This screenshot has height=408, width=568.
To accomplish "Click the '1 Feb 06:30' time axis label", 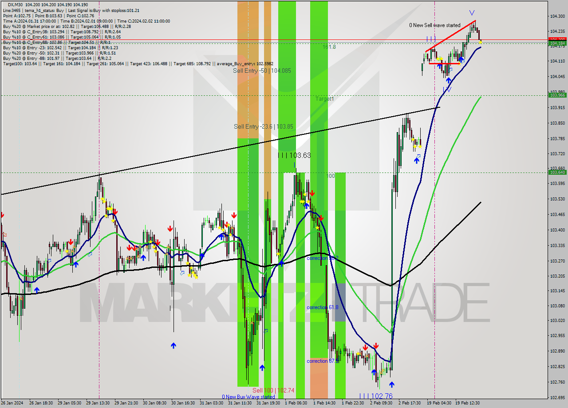I will [x=295, y=403].
